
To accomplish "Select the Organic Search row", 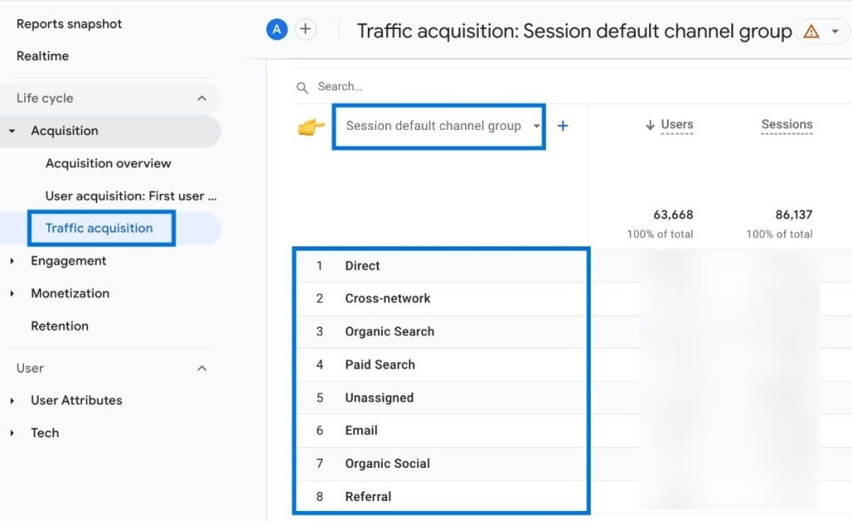I will (389, 331).
